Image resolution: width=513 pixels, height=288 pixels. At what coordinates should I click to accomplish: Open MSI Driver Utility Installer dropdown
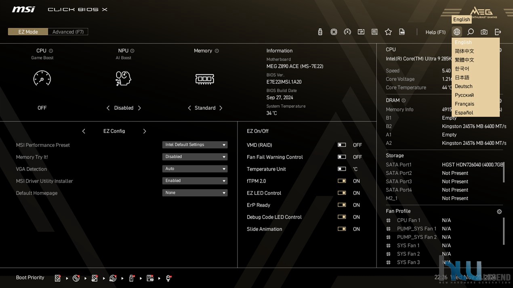(195, 181)
